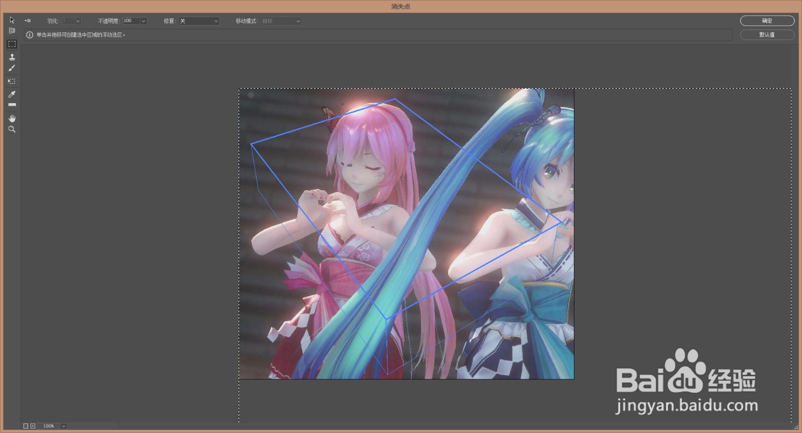Click the 不透明度 value field showing 100

pos(131,21)
